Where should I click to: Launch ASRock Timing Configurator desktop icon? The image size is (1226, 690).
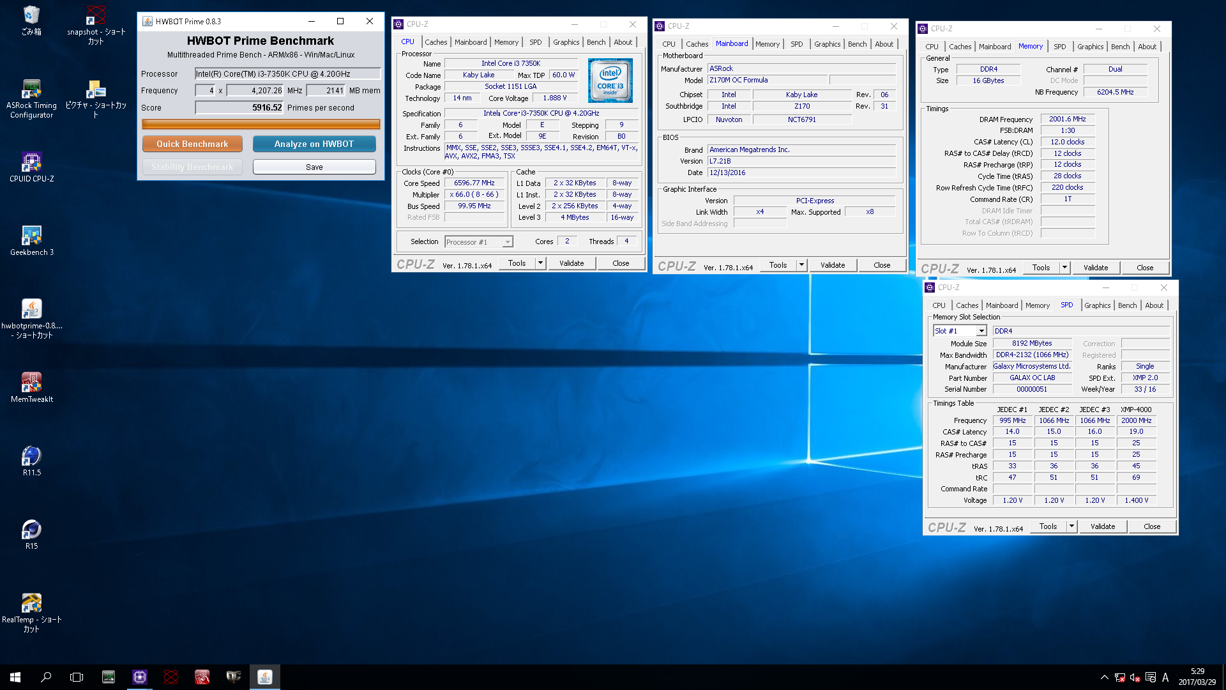[31, 98]
